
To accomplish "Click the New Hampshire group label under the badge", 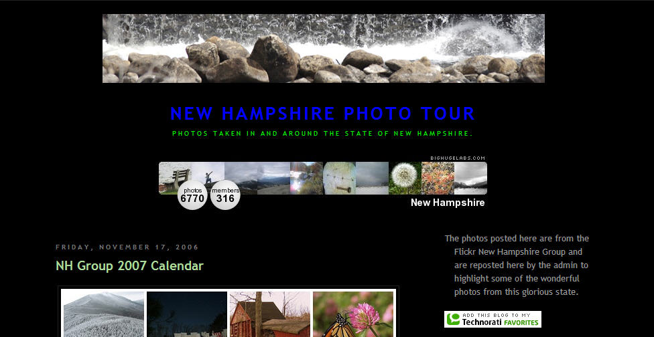I will tap(448, 203).
